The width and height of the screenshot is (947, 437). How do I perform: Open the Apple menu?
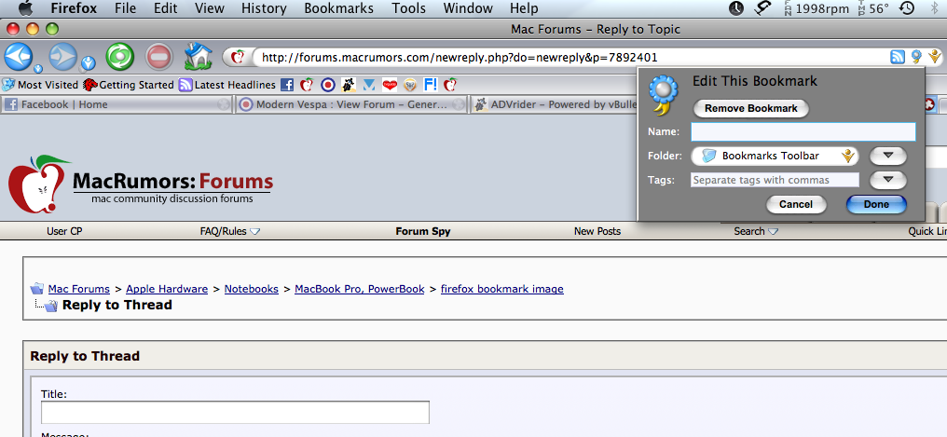pos(25,7)
